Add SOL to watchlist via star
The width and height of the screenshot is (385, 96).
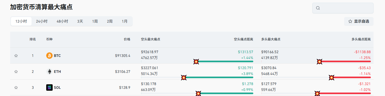pyautogui.click(x=16, y=87)
